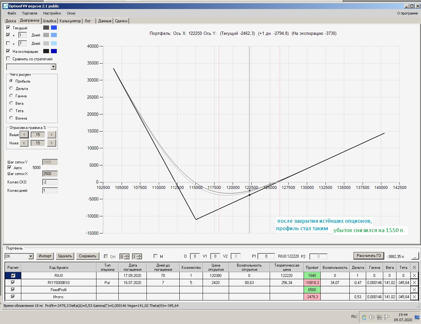Switch to the Данные tab
421x324 pixels.
105,21
